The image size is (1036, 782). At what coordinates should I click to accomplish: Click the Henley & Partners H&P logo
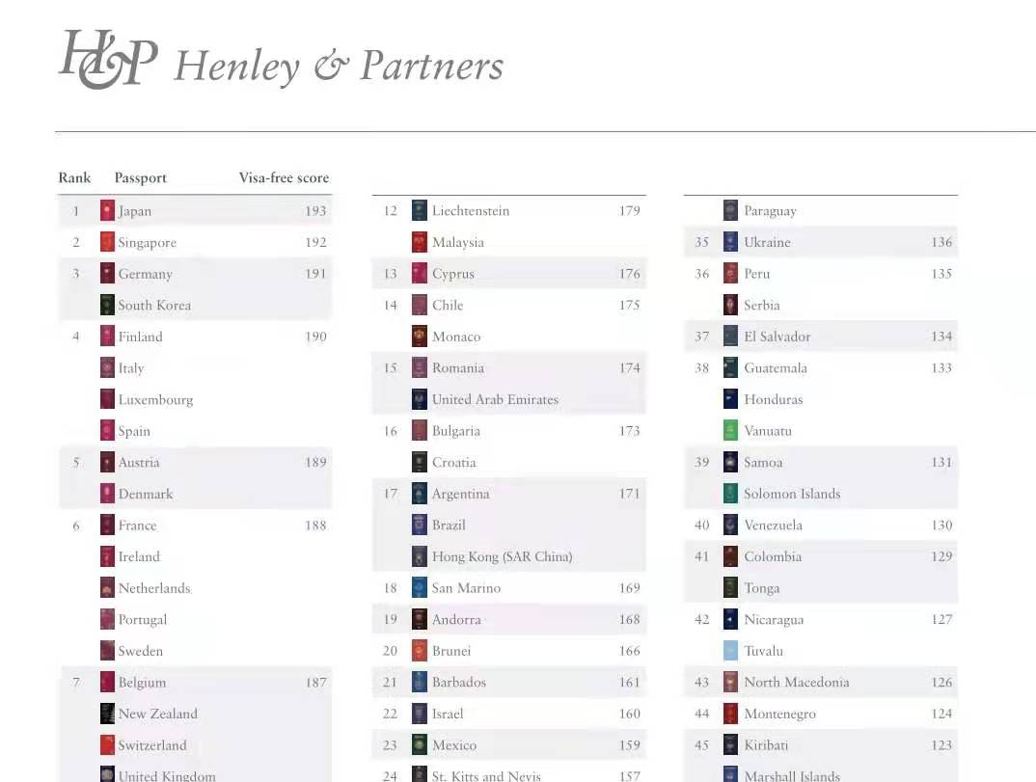[107, 60]
